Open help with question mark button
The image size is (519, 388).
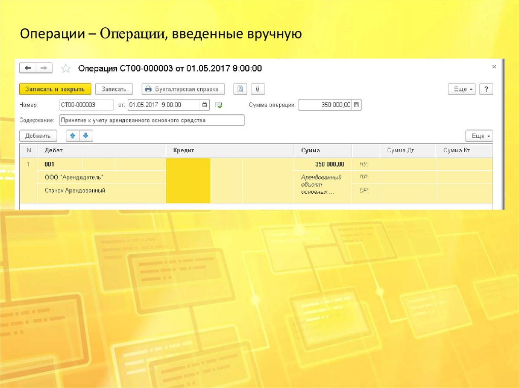[x=486, y=89]
